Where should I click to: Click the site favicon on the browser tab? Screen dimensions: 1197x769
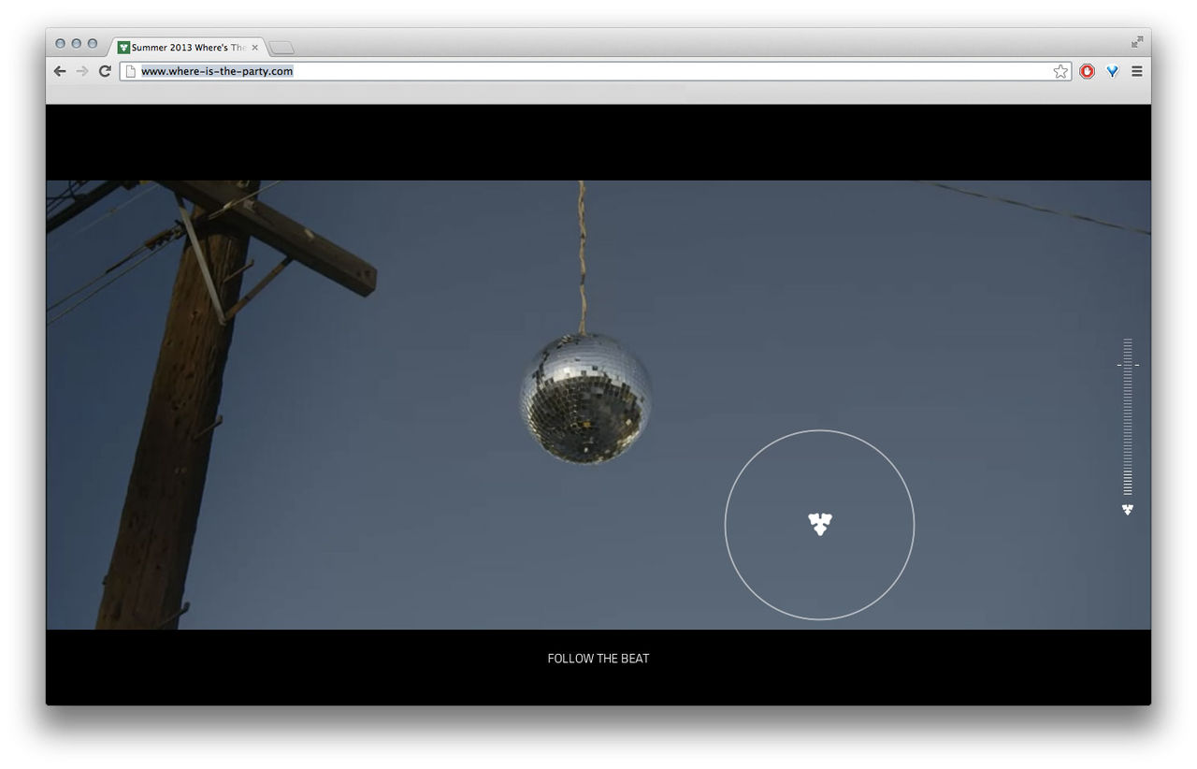pyautogui.click(x=123, y=46)
